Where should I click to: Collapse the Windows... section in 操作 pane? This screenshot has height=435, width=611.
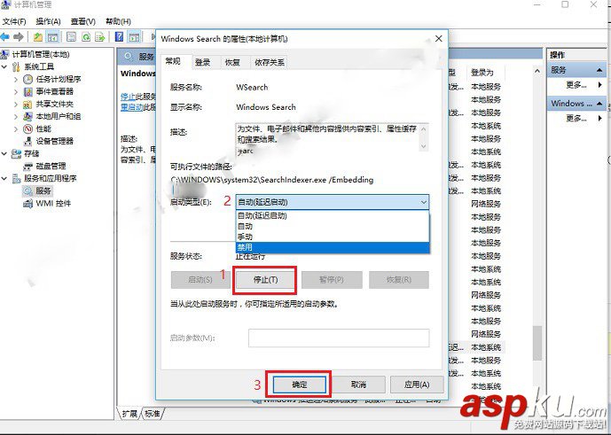pyautogui.click(x=599, y=104)
